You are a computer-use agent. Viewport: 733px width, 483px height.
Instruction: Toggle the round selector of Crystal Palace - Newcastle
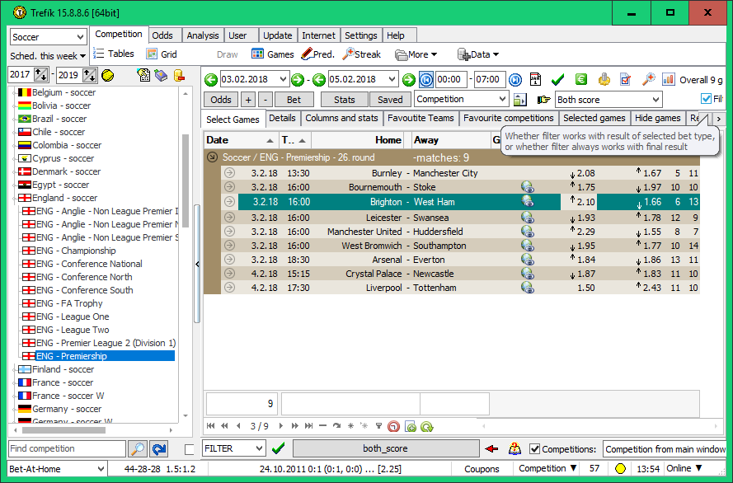(229, 274)
